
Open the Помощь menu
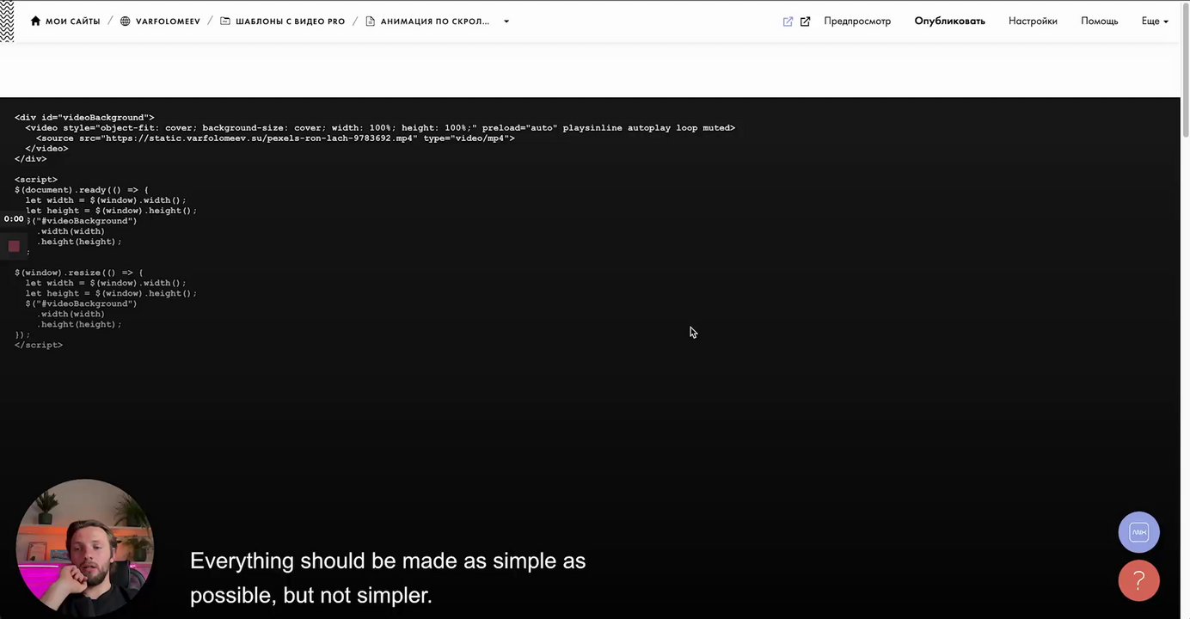tap(1099, 21)
